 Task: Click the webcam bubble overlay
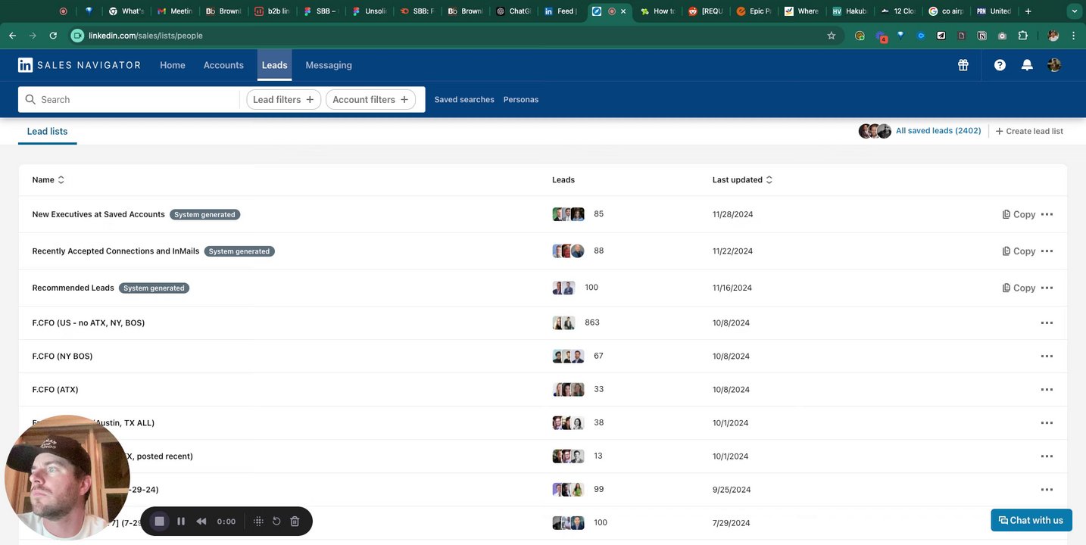pyautogui.click(x=67, y=477)
